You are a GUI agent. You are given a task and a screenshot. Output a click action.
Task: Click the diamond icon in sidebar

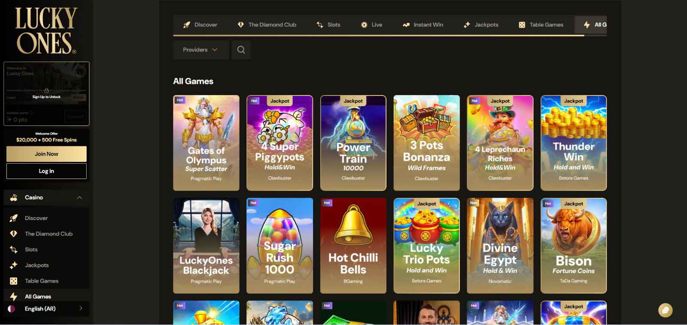pyautogui.click(x=14, y=234)
